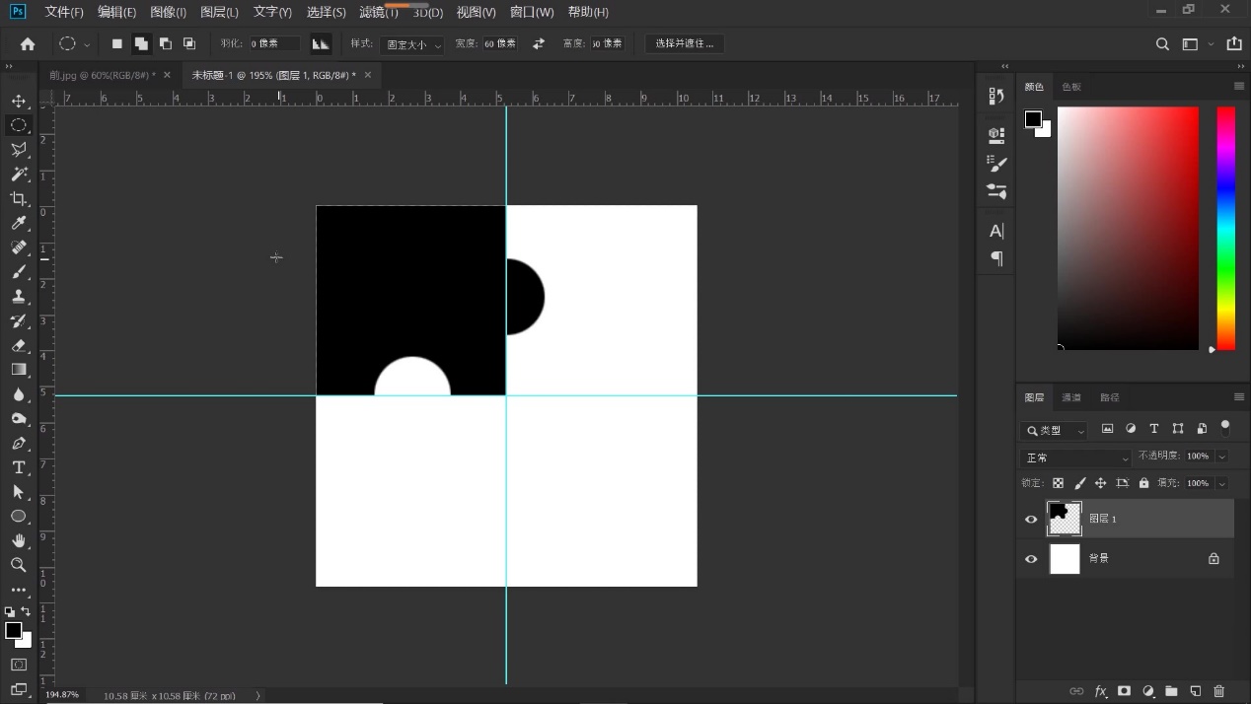Activate the Eyedropper tool
The height and width of the screenshot is (704, 1251).
click(x=19, y=224)
